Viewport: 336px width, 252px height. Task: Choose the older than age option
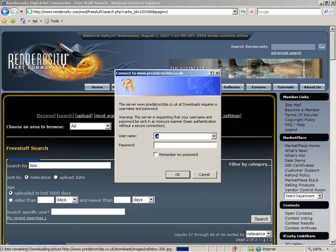click(x=11, y=200)
